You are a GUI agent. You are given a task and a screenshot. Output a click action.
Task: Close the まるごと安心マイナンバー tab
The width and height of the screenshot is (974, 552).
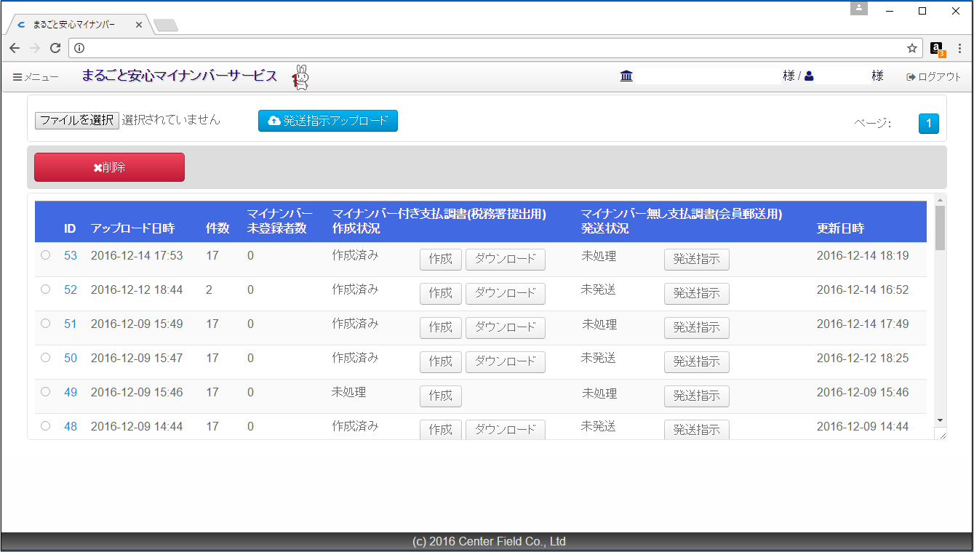pos(138,25)
